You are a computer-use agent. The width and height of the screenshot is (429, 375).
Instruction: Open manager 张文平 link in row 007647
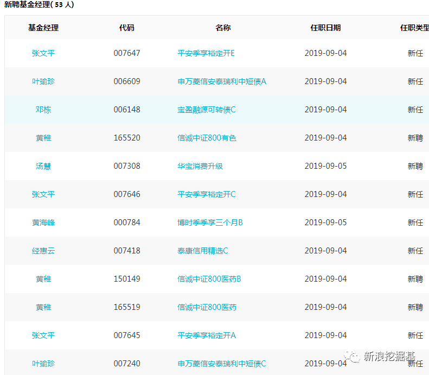point(43,53)
